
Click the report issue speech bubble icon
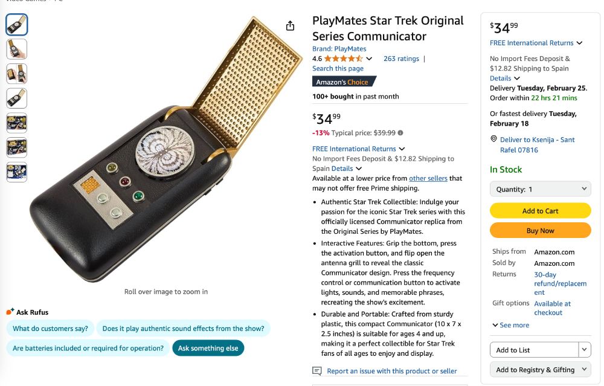(x=316, y=371)
